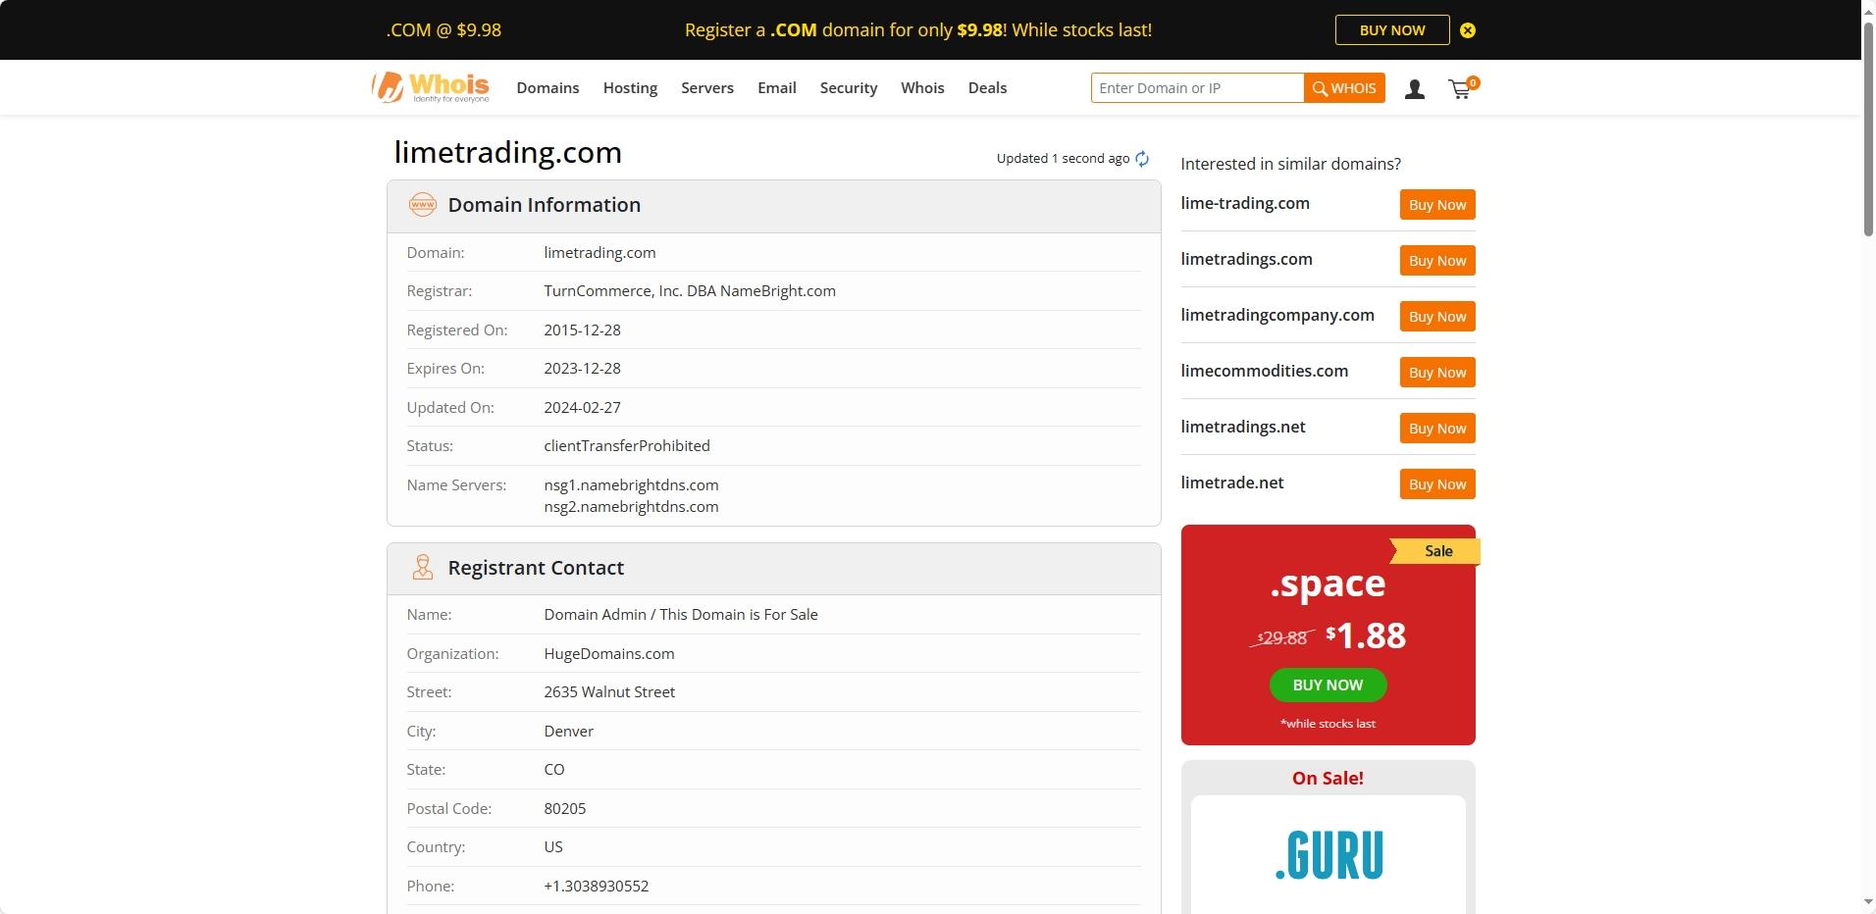Refresh the whois record with refresh icon
The width and height of the screenshot is (1876, 914).
(1142, 159)
